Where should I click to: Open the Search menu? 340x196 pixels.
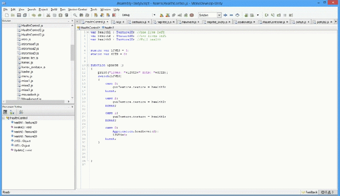click(31, 10)
